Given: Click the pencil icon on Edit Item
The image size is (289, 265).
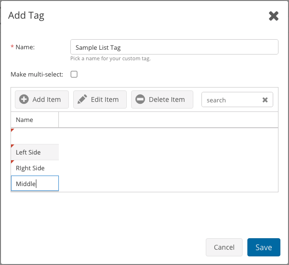Looking at the screenshot, I should pyautogui.click(x=82, y=99).
